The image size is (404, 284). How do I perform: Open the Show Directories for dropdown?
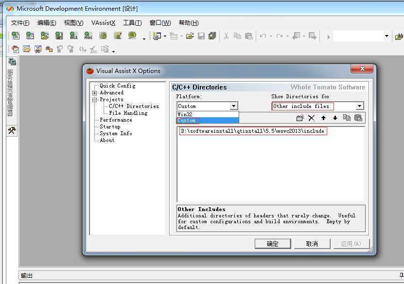click(x=360, y=106)
